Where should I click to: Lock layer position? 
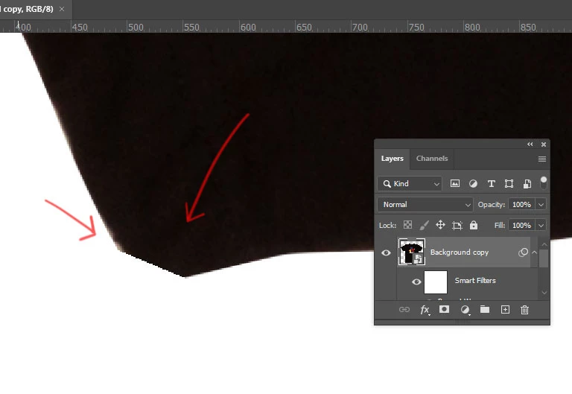click(x=440, y=225)
